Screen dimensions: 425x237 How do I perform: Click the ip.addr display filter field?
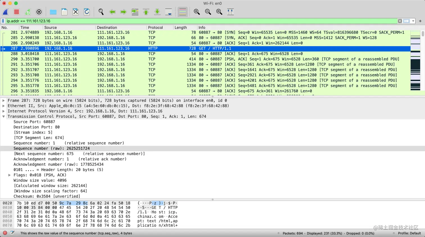pos(201,21)
